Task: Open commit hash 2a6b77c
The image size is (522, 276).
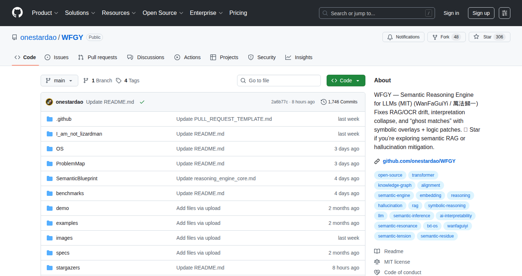Action: (x=279, y=102)
